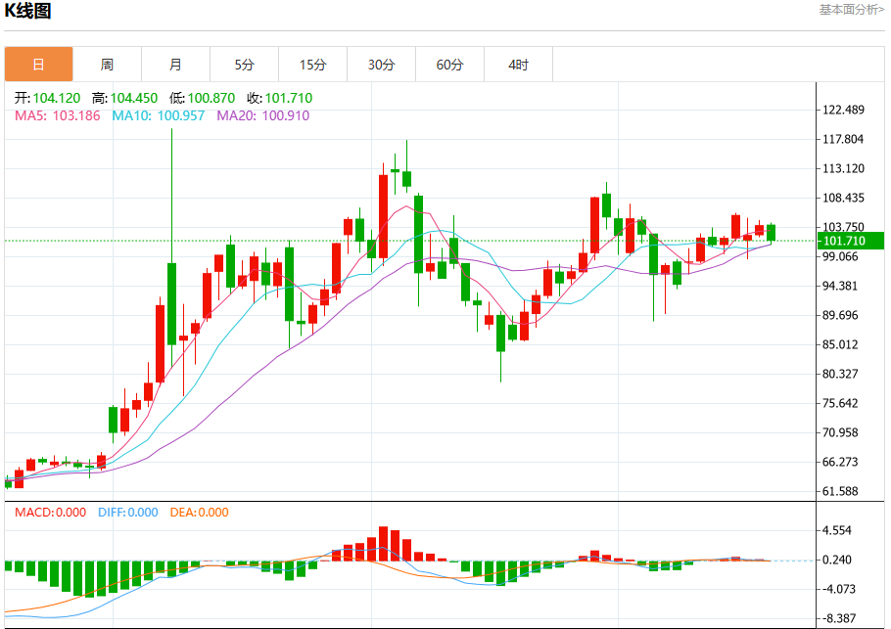Open the 4时 interval tab
Image resolution: width=891 pixels, height=629 pixels.
coord(518,65)
